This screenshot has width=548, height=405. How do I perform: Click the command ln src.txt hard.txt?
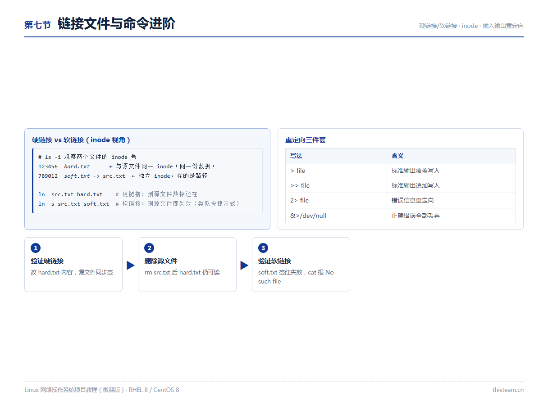pos(70,194)
